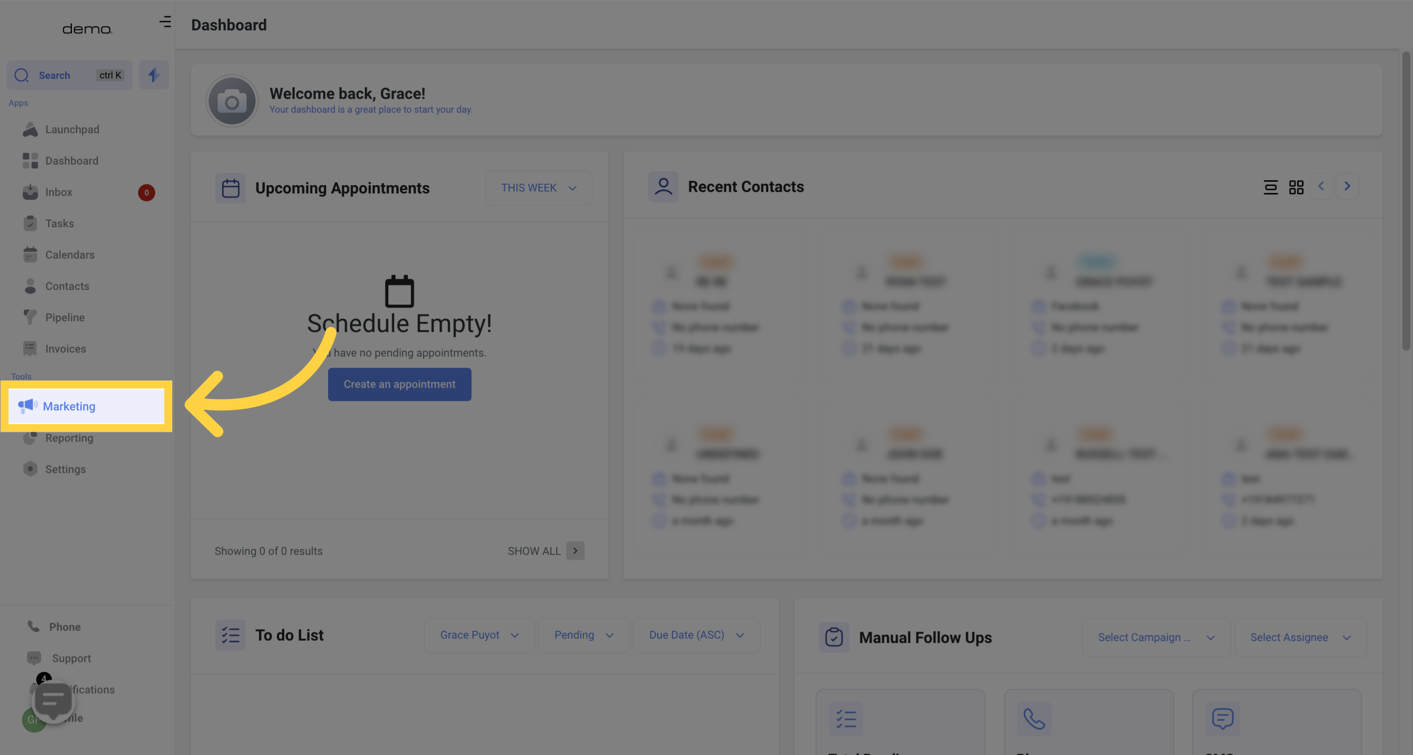Image resolution: width=1413 pixels, height=755 pixels.
Task: Open the THIS WEEK appointments filter
Action: pyautogui.click(x=538, y=188)
